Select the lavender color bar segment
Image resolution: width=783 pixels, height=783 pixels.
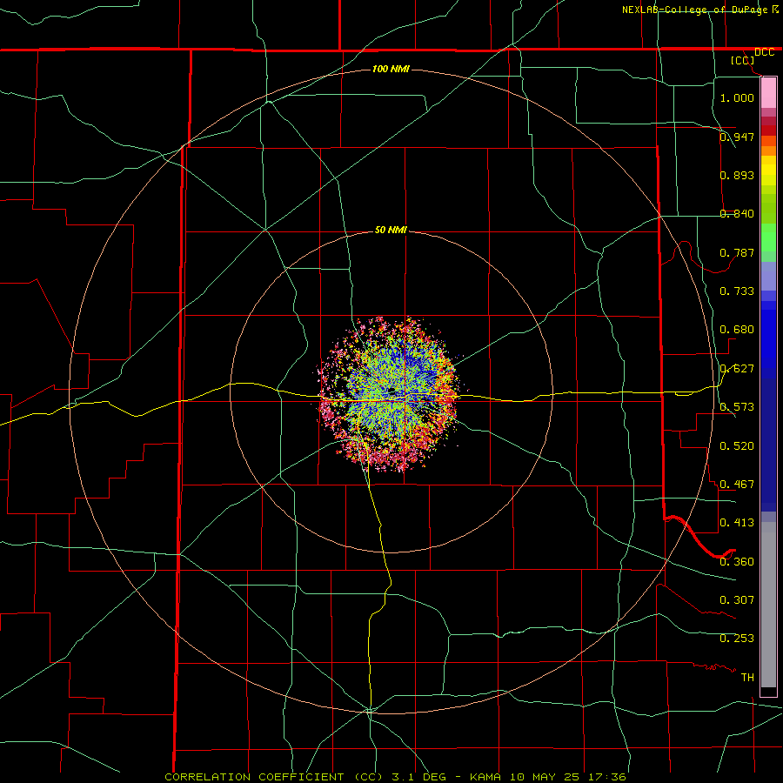[768, 277]
